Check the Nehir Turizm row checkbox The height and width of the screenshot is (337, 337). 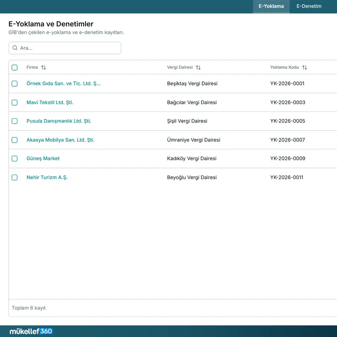point(14,178)
